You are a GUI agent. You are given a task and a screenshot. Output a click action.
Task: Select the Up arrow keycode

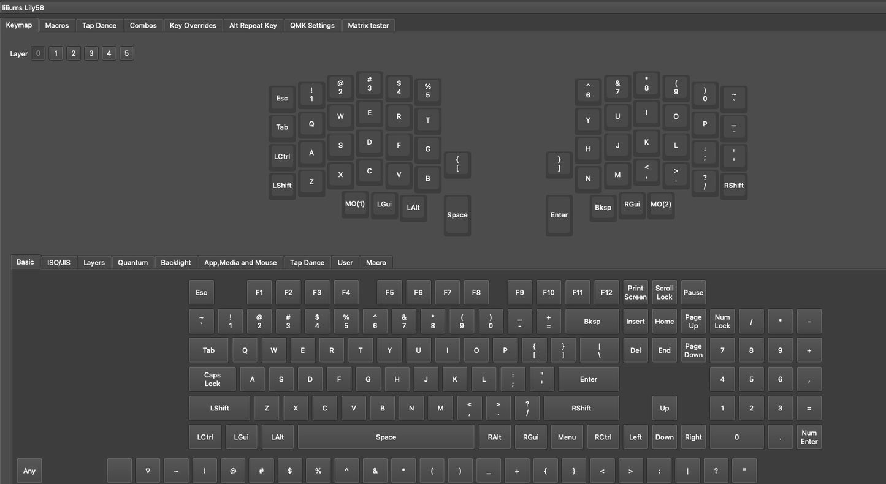pos(665,408)
